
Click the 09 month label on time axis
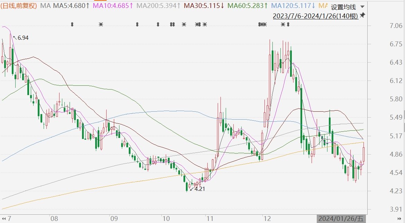click(114, 219)
